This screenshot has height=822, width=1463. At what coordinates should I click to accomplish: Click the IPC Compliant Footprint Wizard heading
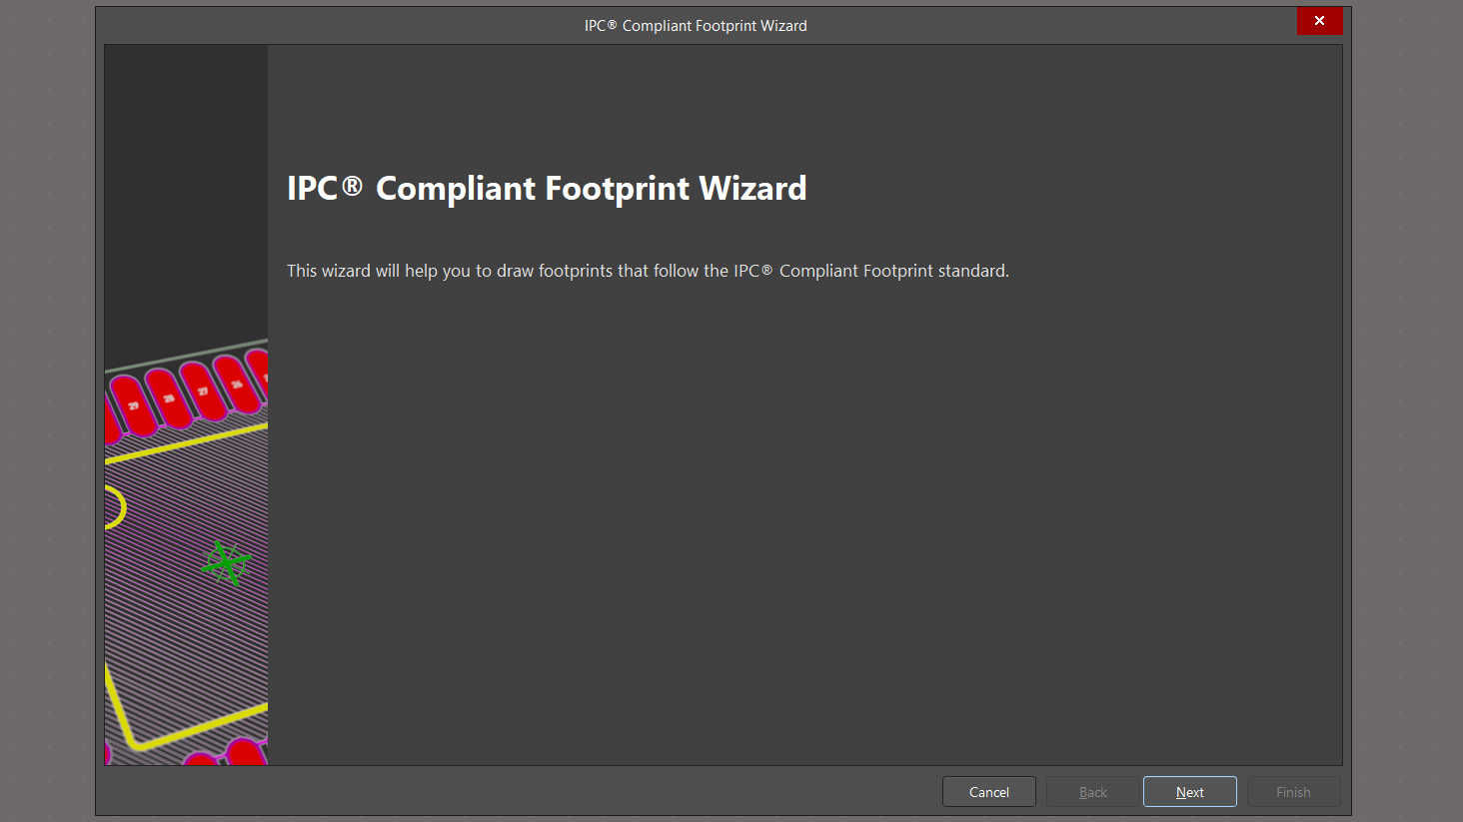[x=546, y=188]
